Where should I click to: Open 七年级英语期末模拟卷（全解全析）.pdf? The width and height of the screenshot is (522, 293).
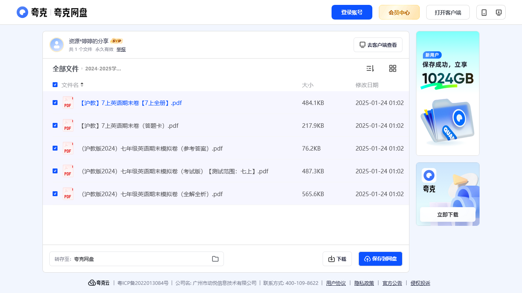point(150,194)
